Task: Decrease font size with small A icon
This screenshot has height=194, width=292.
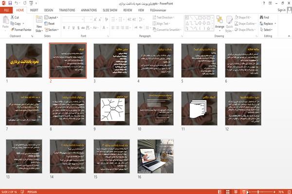Action: click(100, 19)
